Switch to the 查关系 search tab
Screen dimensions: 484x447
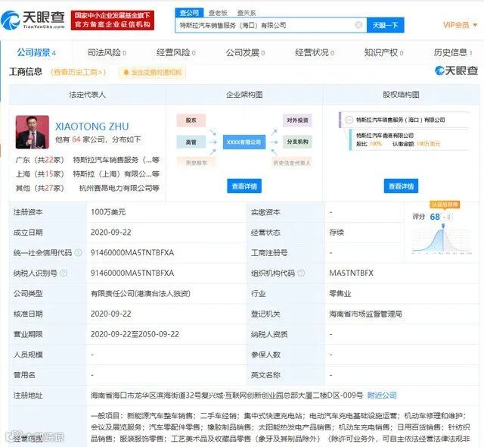[x=247, y=13]
